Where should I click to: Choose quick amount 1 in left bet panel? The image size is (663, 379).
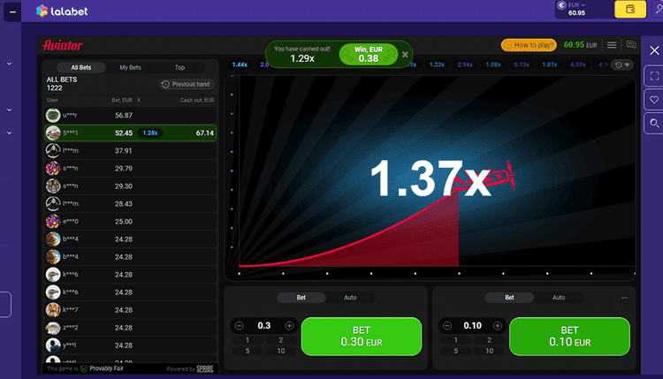pyautogui.click(x=248, y=340)
